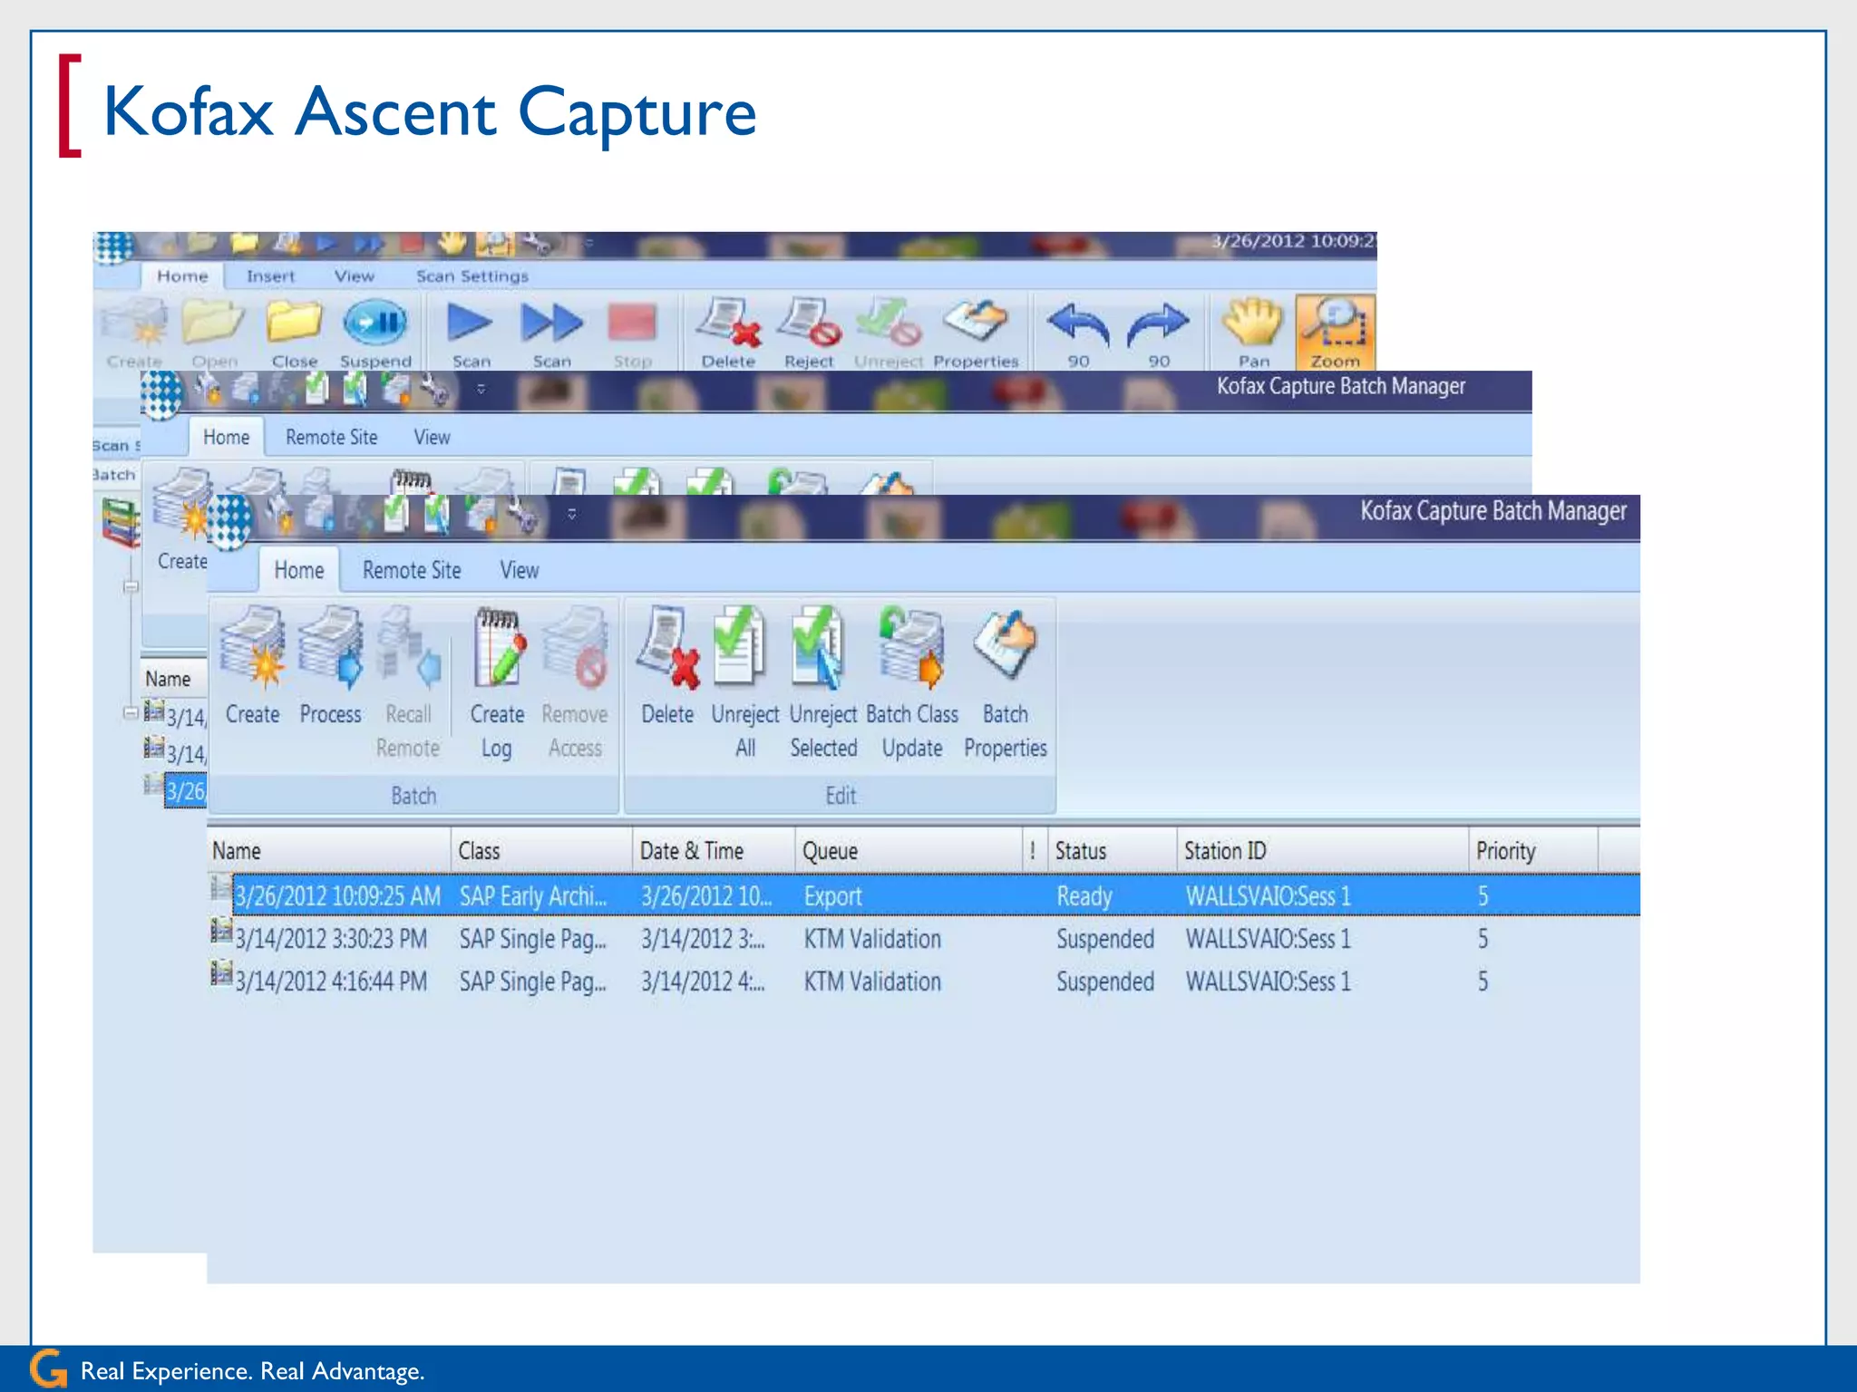The width and height of the screenshot is (1857, 1392).
Task: Click Create icon in middle Batch Manager
Action: pyautogui.click(x=182, y=519)
